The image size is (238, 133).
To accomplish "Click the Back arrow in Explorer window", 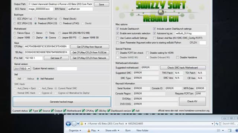I will (68, 124).
